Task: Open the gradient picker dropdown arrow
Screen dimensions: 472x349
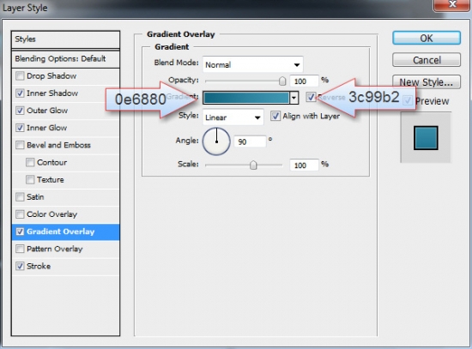Action: pos(293,98)
